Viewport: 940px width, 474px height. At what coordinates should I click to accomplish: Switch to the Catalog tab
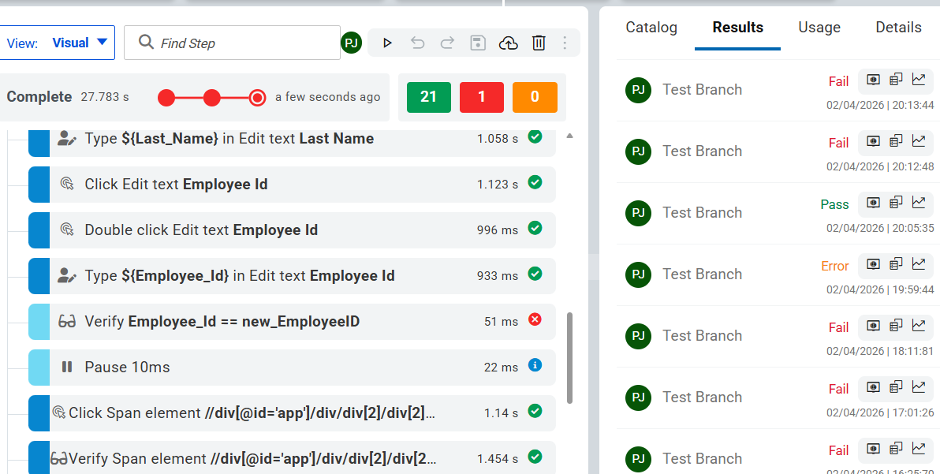[651, 28]
